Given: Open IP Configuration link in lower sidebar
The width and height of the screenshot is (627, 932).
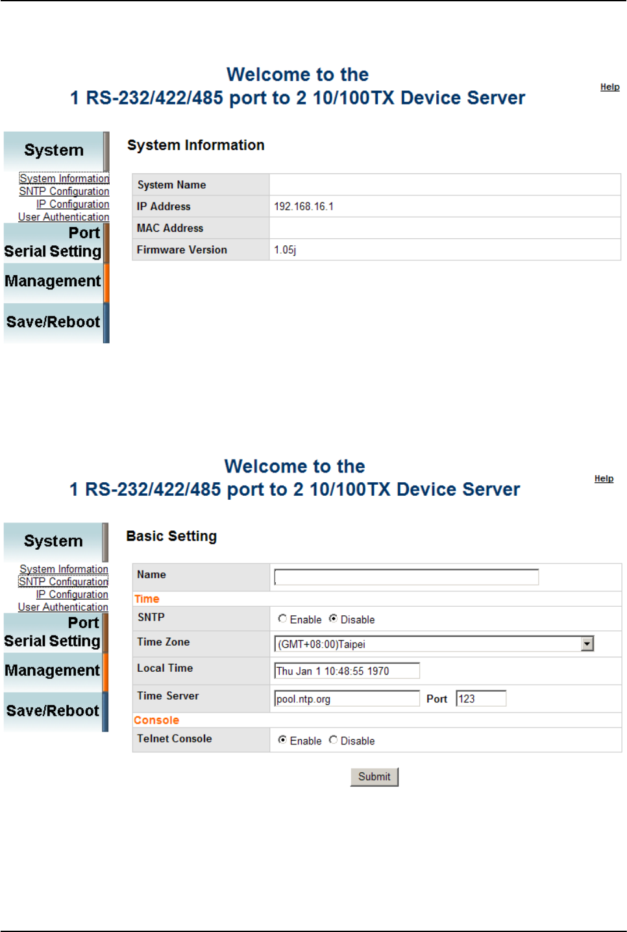Looking at the screenshot, I should click(72, 595).
